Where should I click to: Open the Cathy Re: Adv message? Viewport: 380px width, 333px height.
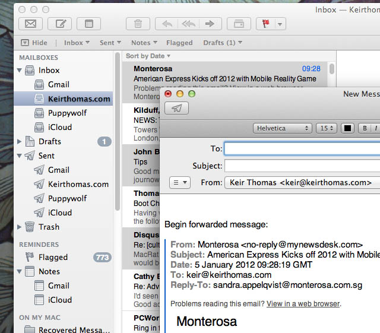(x=141, y=290)
